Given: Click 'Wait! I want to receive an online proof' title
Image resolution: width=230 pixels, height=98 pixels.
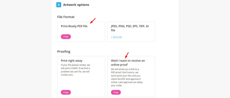Looking at the screenshot, I should [x=128, y=63].
